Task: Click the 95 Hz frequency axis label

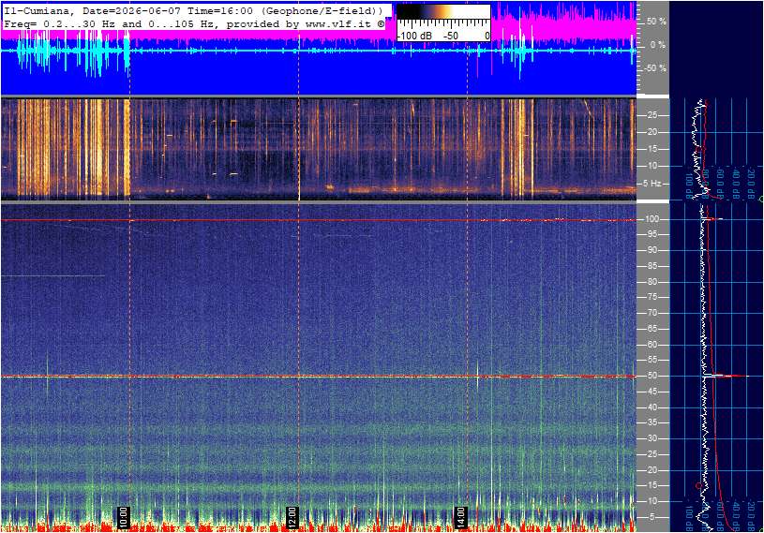Action: pyautogui.click(x=652, y=234)
